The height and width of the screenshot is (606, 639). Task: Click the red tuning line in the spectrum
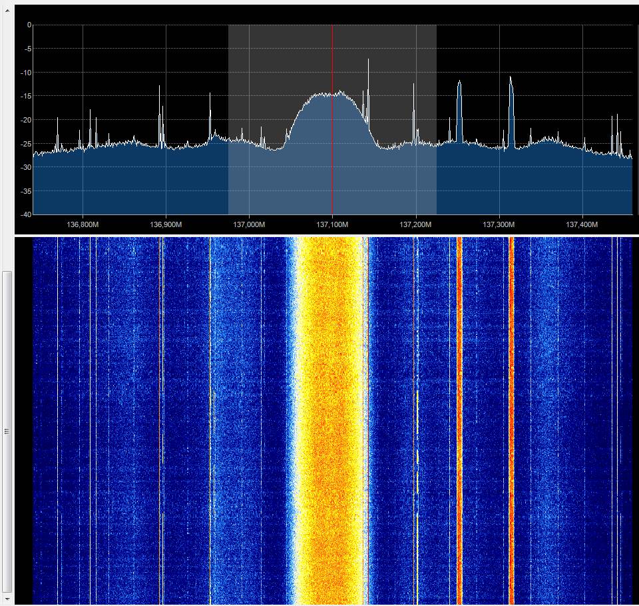(x=332, y=119)
